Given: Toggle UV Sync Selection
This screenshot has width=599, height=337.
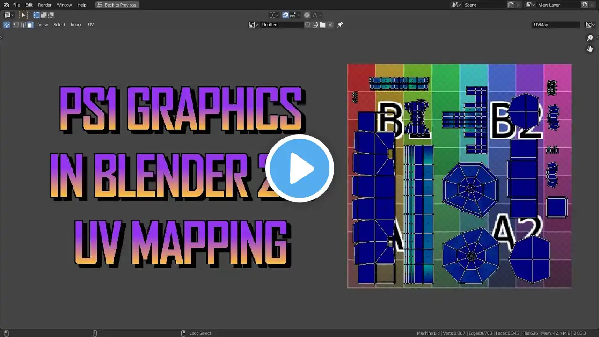Looking at the screenshot, I should pos(7,25).
